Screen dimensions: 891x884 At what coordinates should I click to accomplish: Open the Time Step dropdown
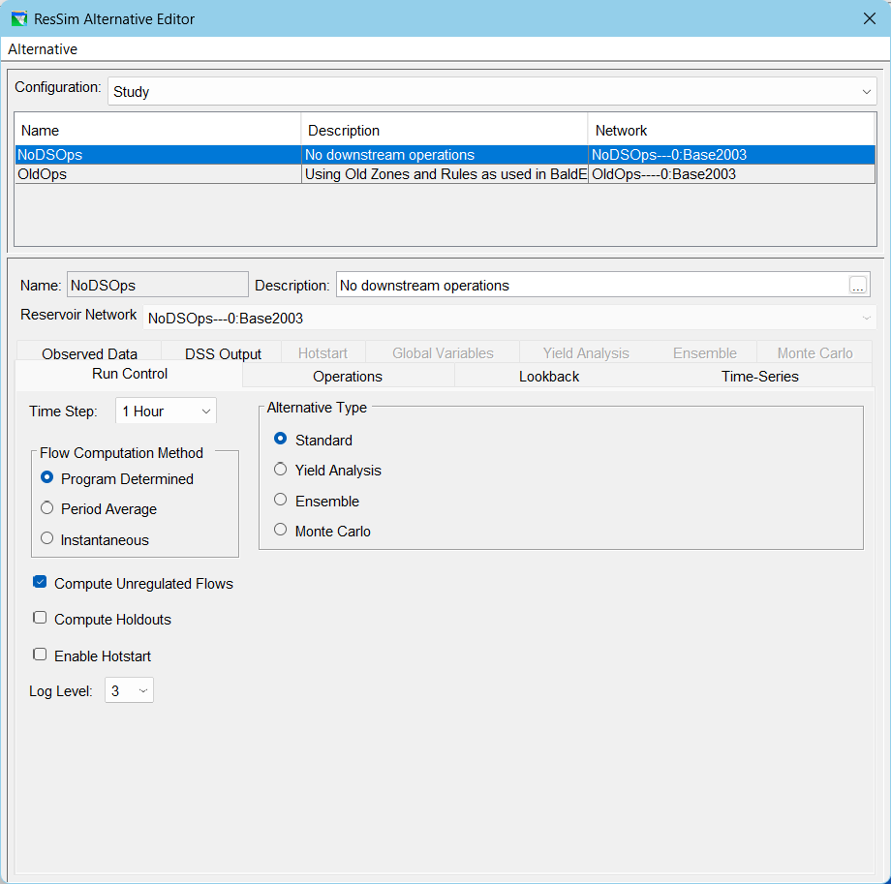point(166,412)
